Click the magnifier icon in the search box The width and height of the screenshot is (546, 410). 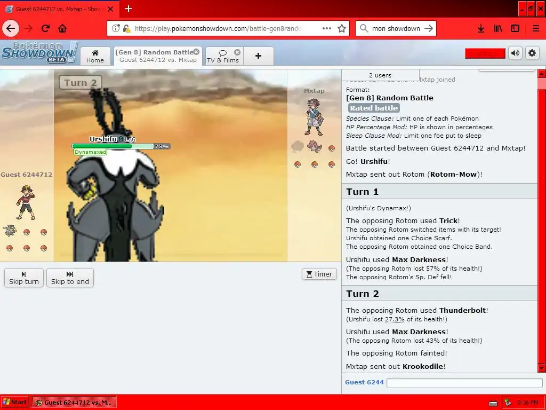click(x=364, y=29)
